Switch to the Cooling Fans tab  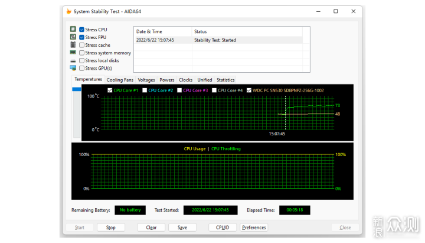120,80
